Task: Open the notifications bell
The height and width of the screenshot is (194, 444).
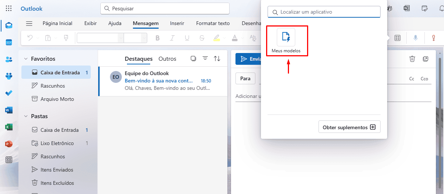Action: click(441, 8)
